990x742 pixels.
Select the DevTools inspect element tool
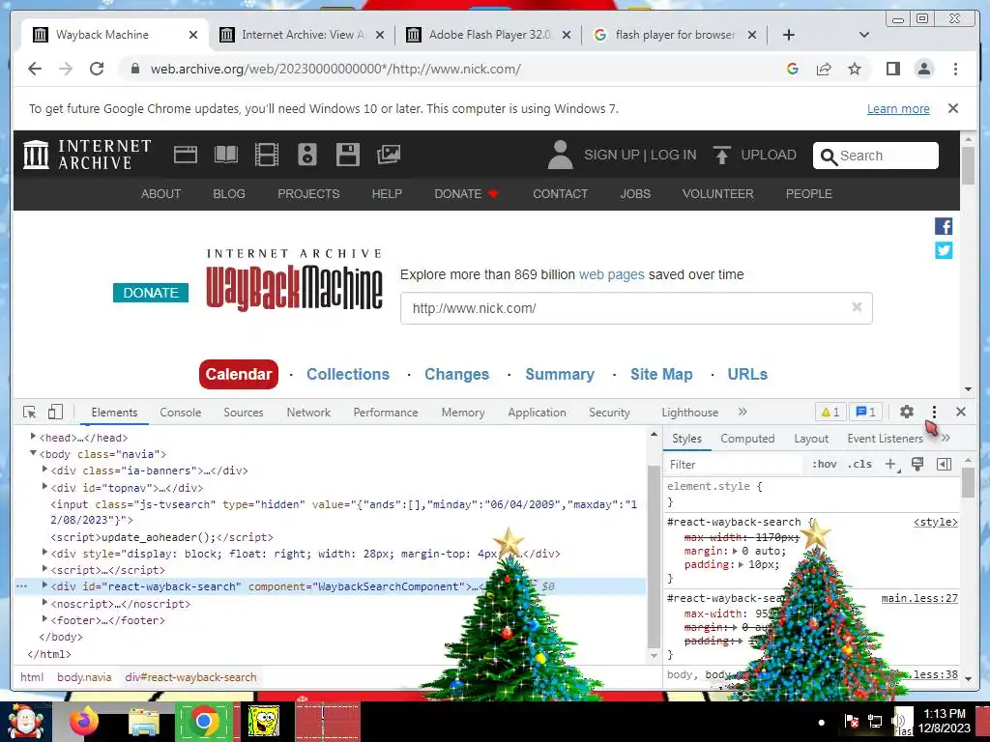tap(30, 412)
